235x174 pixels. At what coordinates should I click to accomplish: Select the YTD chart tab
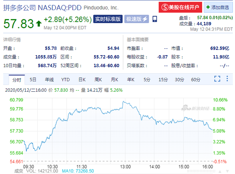tap(66, 79)
